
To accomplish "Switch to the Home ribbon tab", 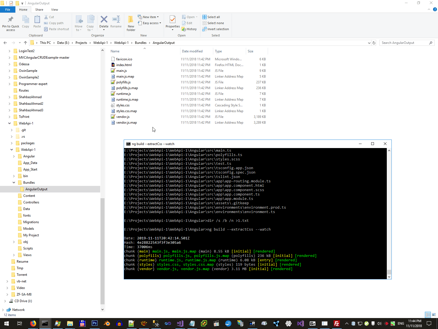I will click(23, 10).
